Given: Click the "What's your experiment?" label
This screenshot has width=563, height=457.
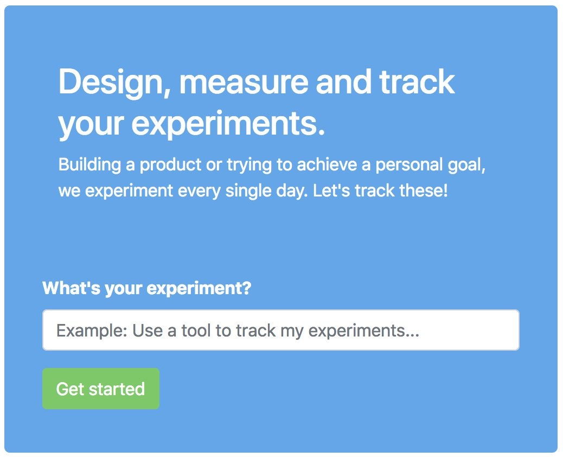Looking at the screenshot, I should click(146, 288).
